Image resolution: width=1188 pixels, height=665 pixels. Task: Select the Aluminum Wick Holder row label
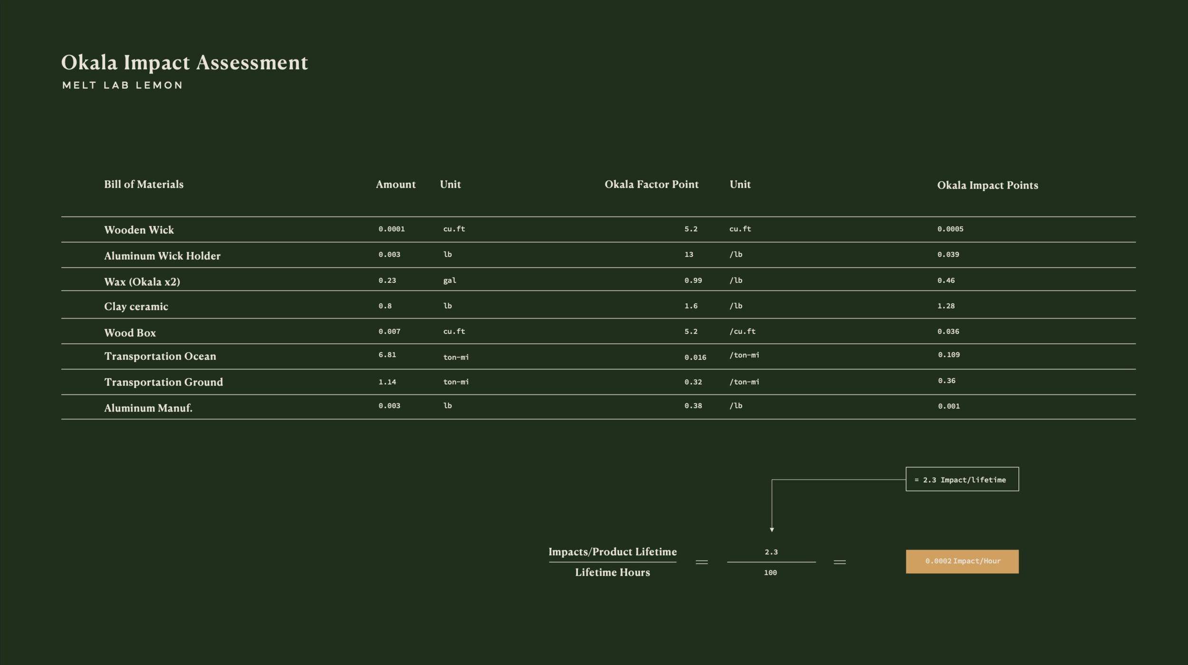coord(162,256)
